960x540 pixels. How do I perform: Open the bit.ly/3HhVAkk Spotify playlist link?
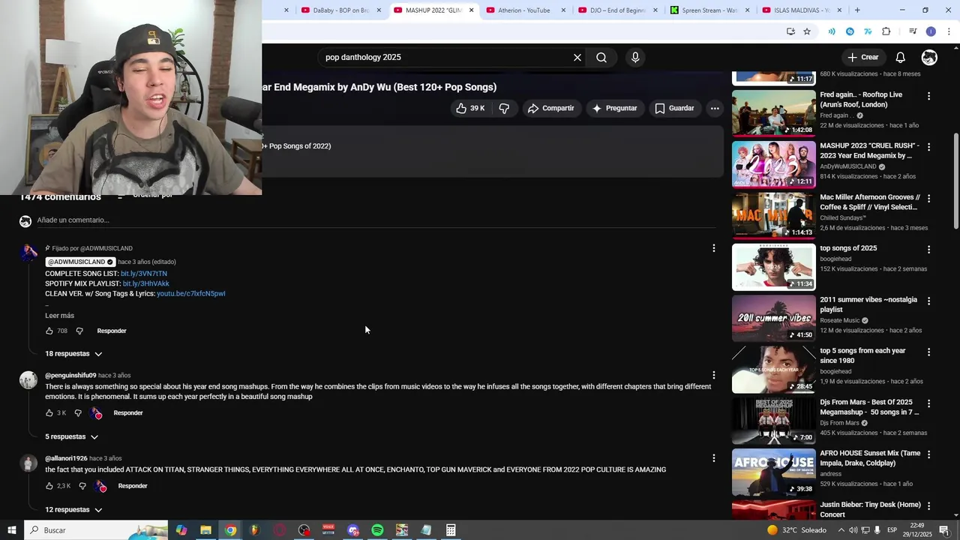145,283
